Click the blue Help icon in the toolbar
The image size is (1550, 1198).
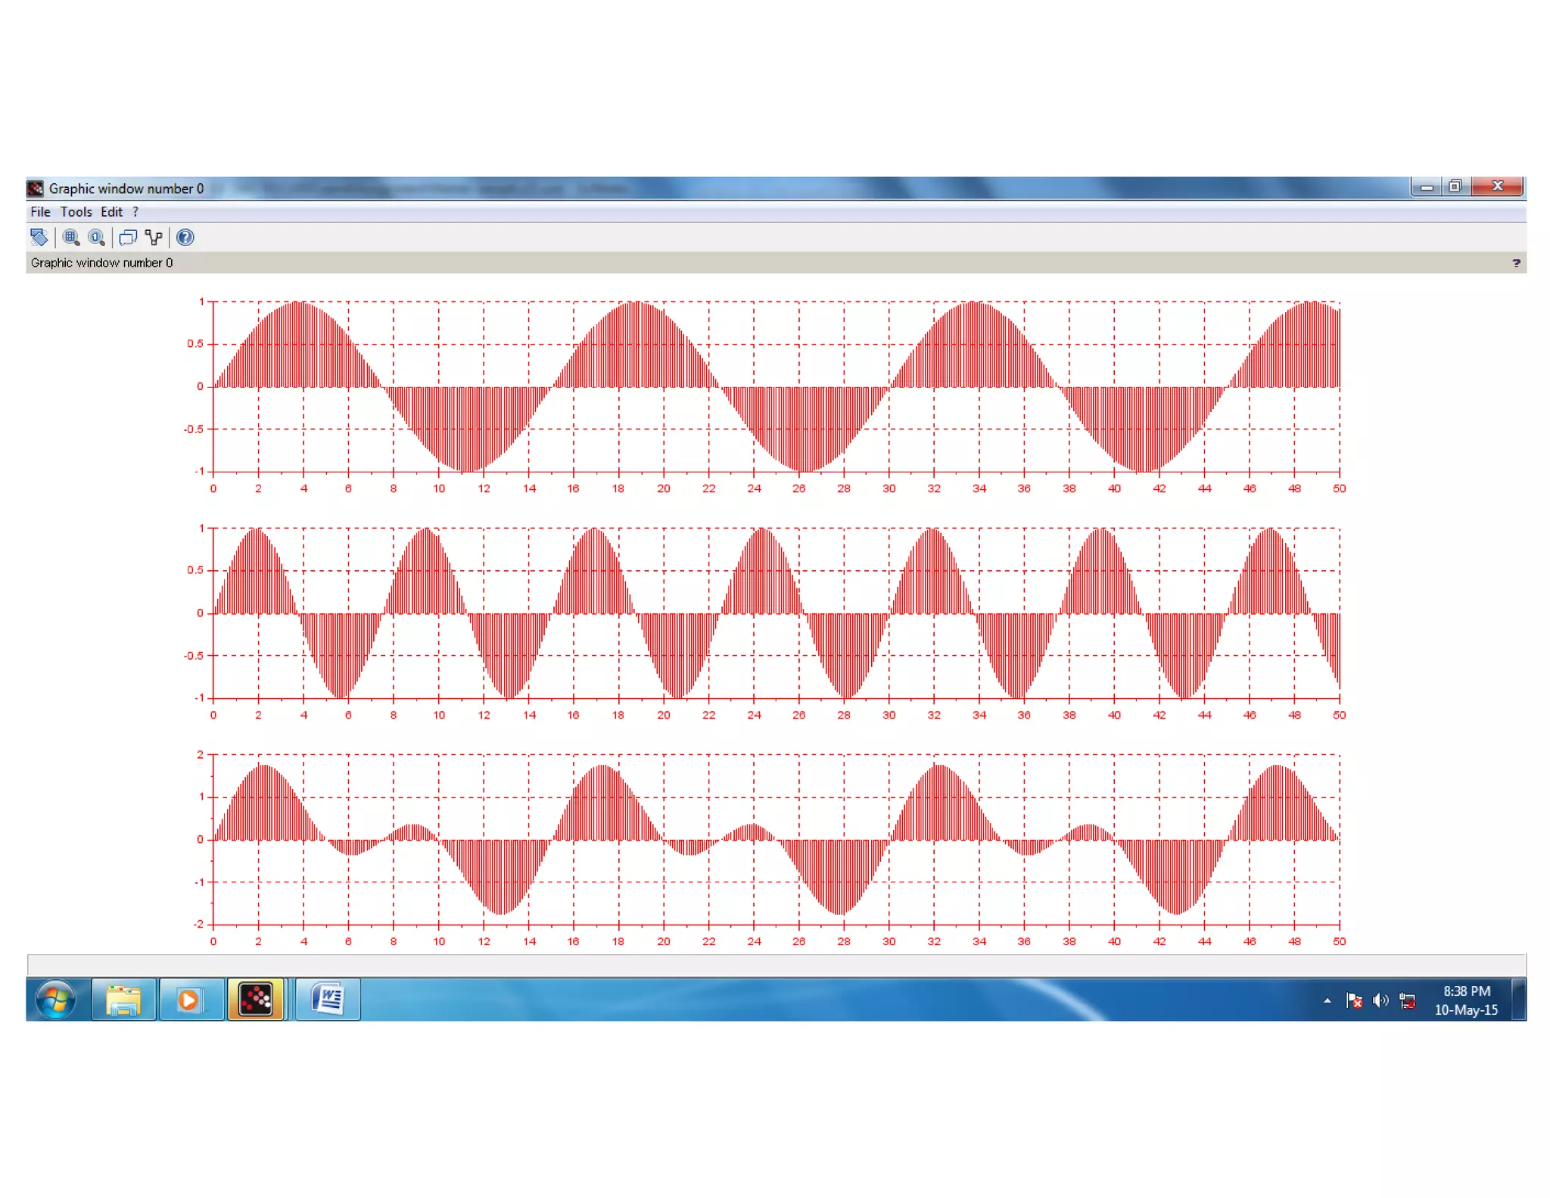(185, 238)
